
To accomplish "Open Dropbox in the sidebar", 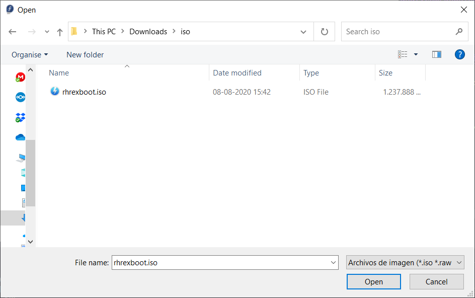I will tap(20, 118).
